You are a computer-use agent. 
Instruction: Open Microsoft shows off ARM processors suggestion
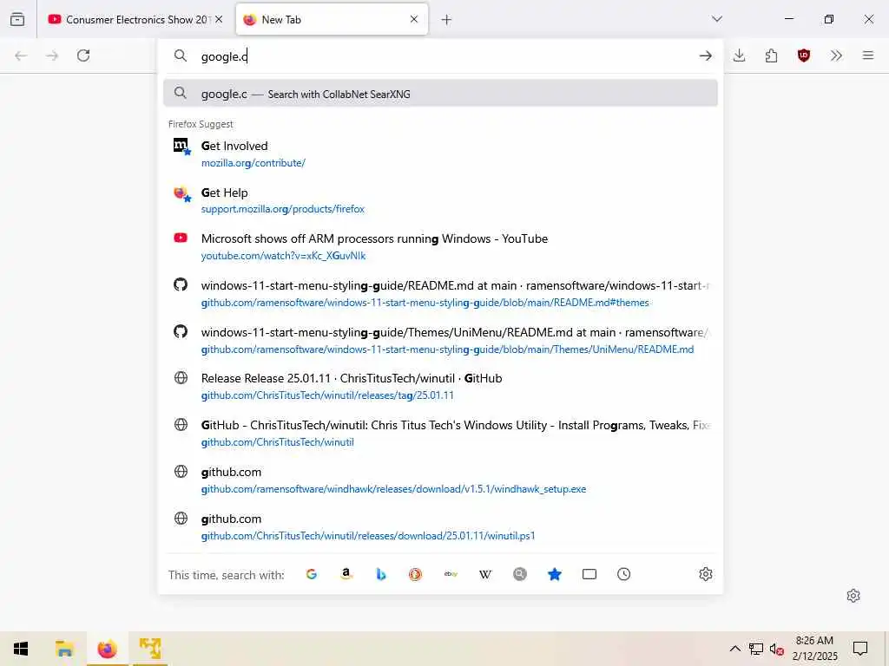click(440, 247)
